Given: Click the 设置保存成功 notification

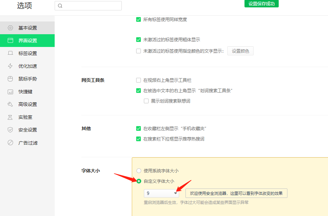Looking at the screenshot, I should pyautogui.click(x=262, y=4).
